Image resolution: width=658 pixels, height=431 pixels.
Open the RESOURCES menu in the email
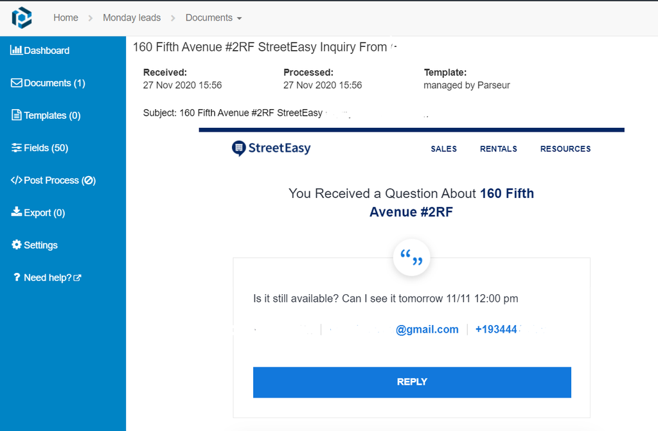coord(565,149)
